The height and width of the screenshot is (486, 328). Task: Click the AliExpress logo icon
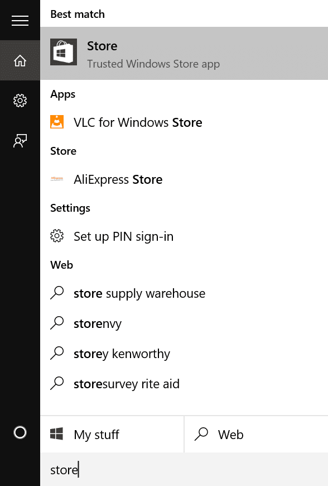click(57, 179)
